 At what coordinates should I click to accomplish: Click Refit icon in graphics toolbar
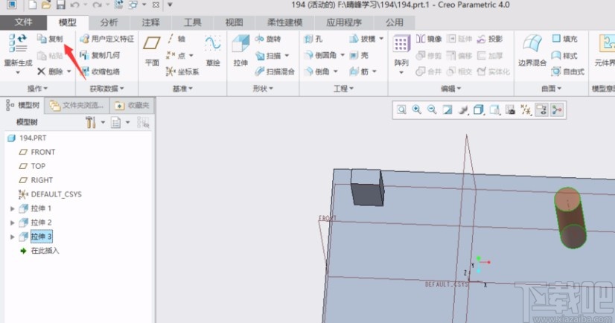pyautogui.click(x=401, y=109)
